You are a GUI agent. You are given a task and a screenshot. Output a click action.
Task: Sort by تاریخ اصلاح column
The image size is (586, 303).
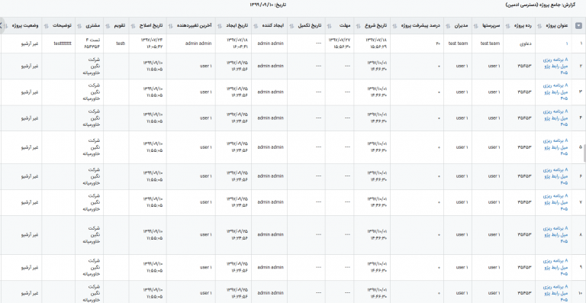tap(133, 26)
